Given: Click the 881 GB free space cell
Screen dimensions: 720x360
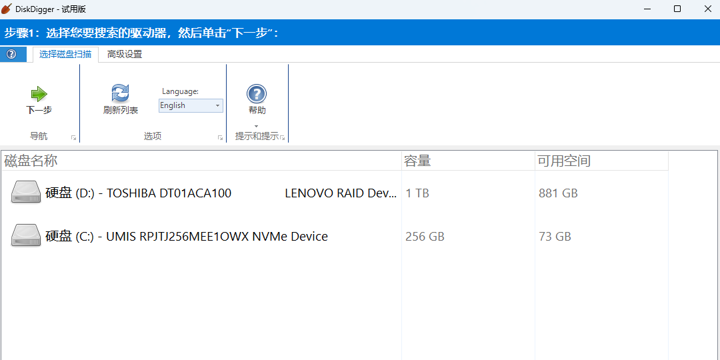Looking at the screenshot, I should click(558, 193).
